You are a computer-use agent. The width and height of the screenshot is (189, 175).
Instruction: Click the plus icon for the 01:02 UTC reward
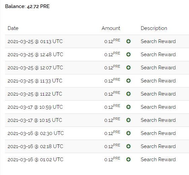click(128, 160)
